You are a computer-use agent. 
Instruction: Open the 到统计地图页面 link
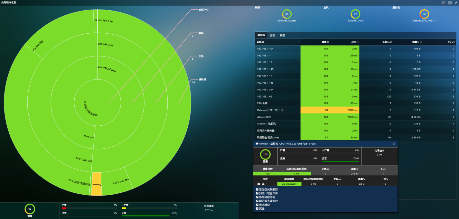tap(268, 193)
